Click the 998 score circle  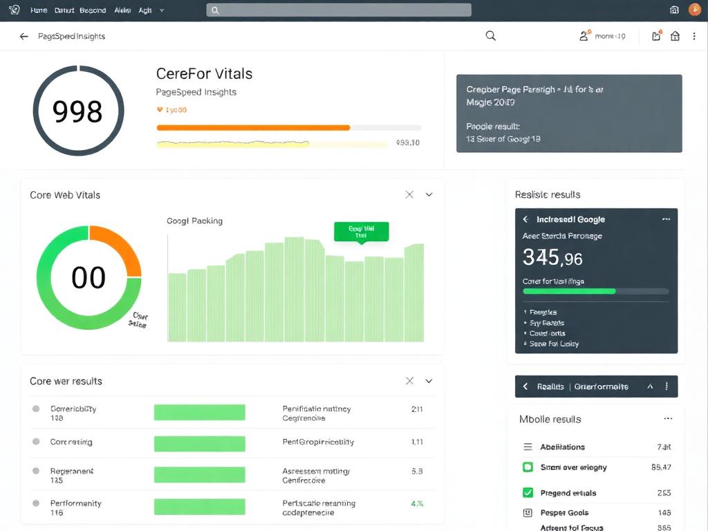(x=79, y=111)
